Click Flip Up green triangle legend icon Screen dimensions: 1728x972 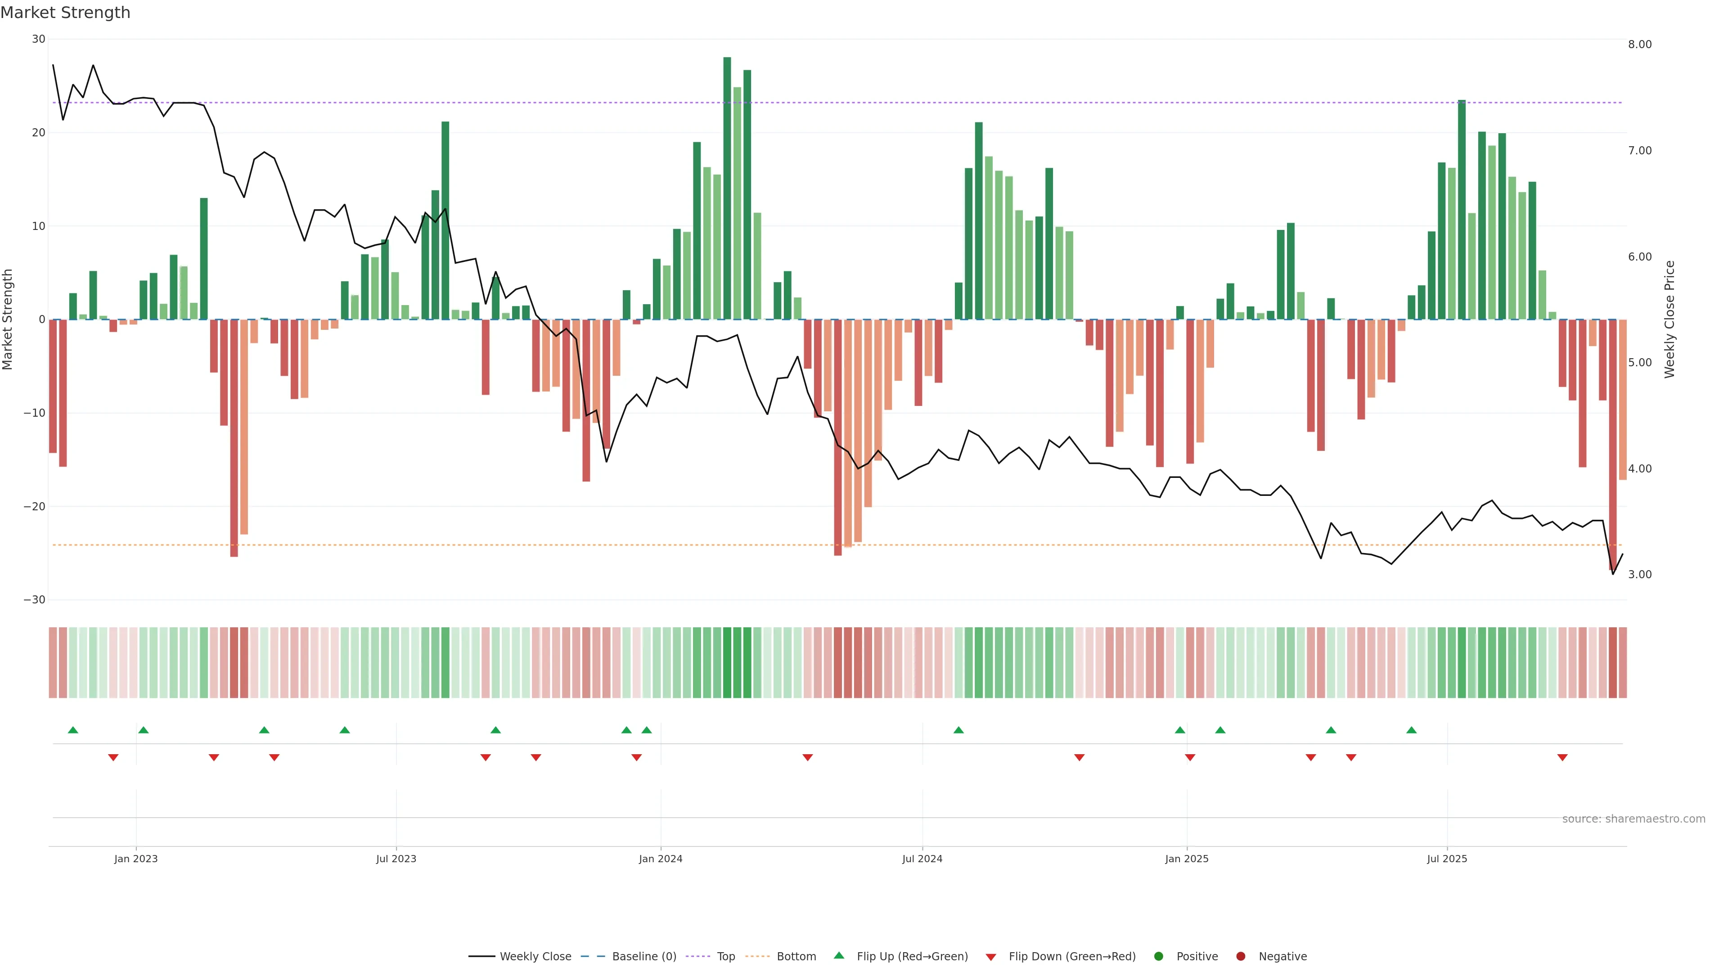click(838, 955)
